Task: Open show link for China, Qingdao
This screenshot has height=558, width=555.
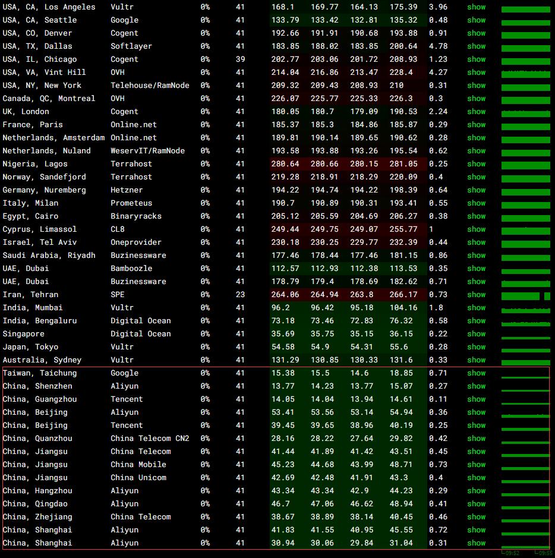Action: (x=476, y=504)
